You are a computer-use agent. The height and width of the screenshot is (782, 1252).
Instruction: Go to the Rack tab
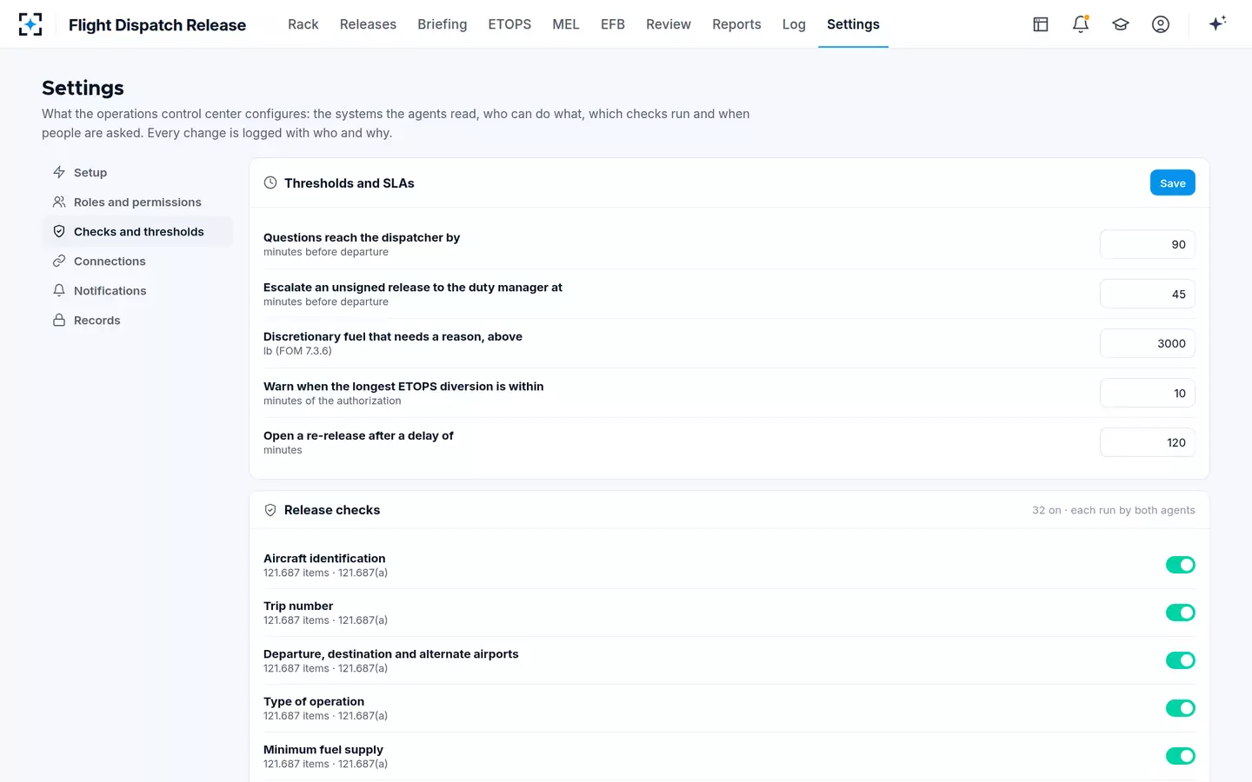click(x=303, y=24)
